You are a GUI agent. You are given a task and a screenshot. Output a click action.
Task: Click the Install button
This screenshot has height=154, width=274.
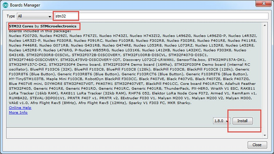243,121
